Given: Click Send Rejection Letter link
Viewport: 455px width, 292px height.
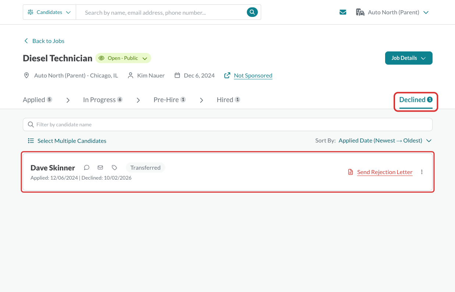Looking at the screenshot, I should 385,172.
